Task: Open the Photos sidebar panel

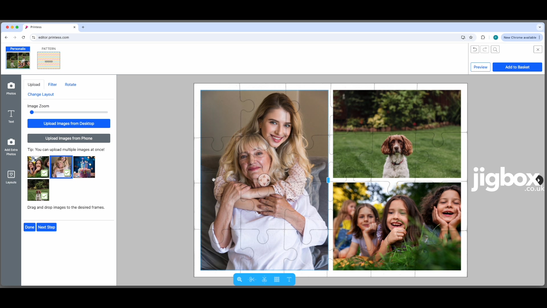Action: [11, 89]
